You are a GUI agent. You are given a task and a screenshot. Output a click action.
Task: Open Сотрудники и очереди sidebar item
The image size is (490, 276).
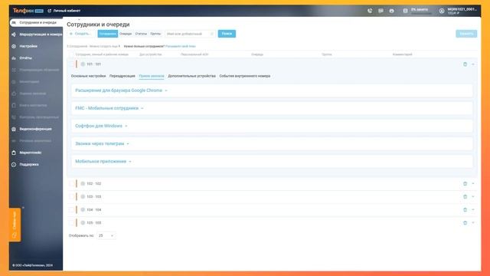coord(36,22)
